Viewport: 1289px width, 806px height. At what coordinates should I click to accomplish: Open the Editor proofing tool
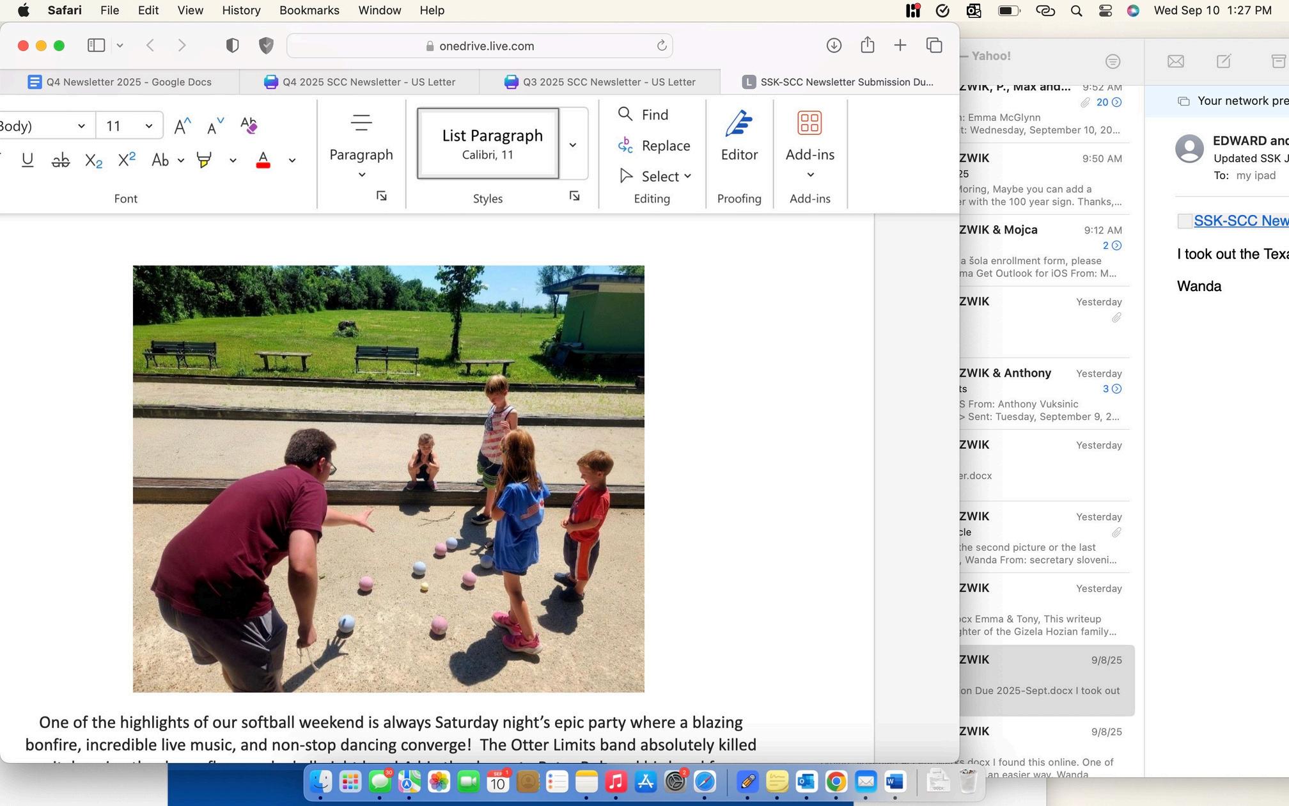(739, 136)
